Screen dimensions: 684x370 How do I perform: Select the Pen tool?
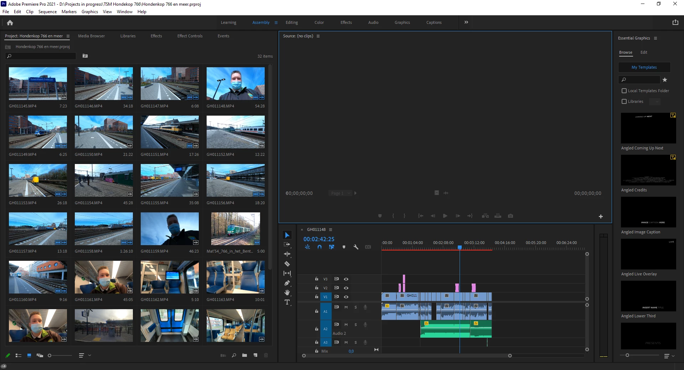point(287,283)
